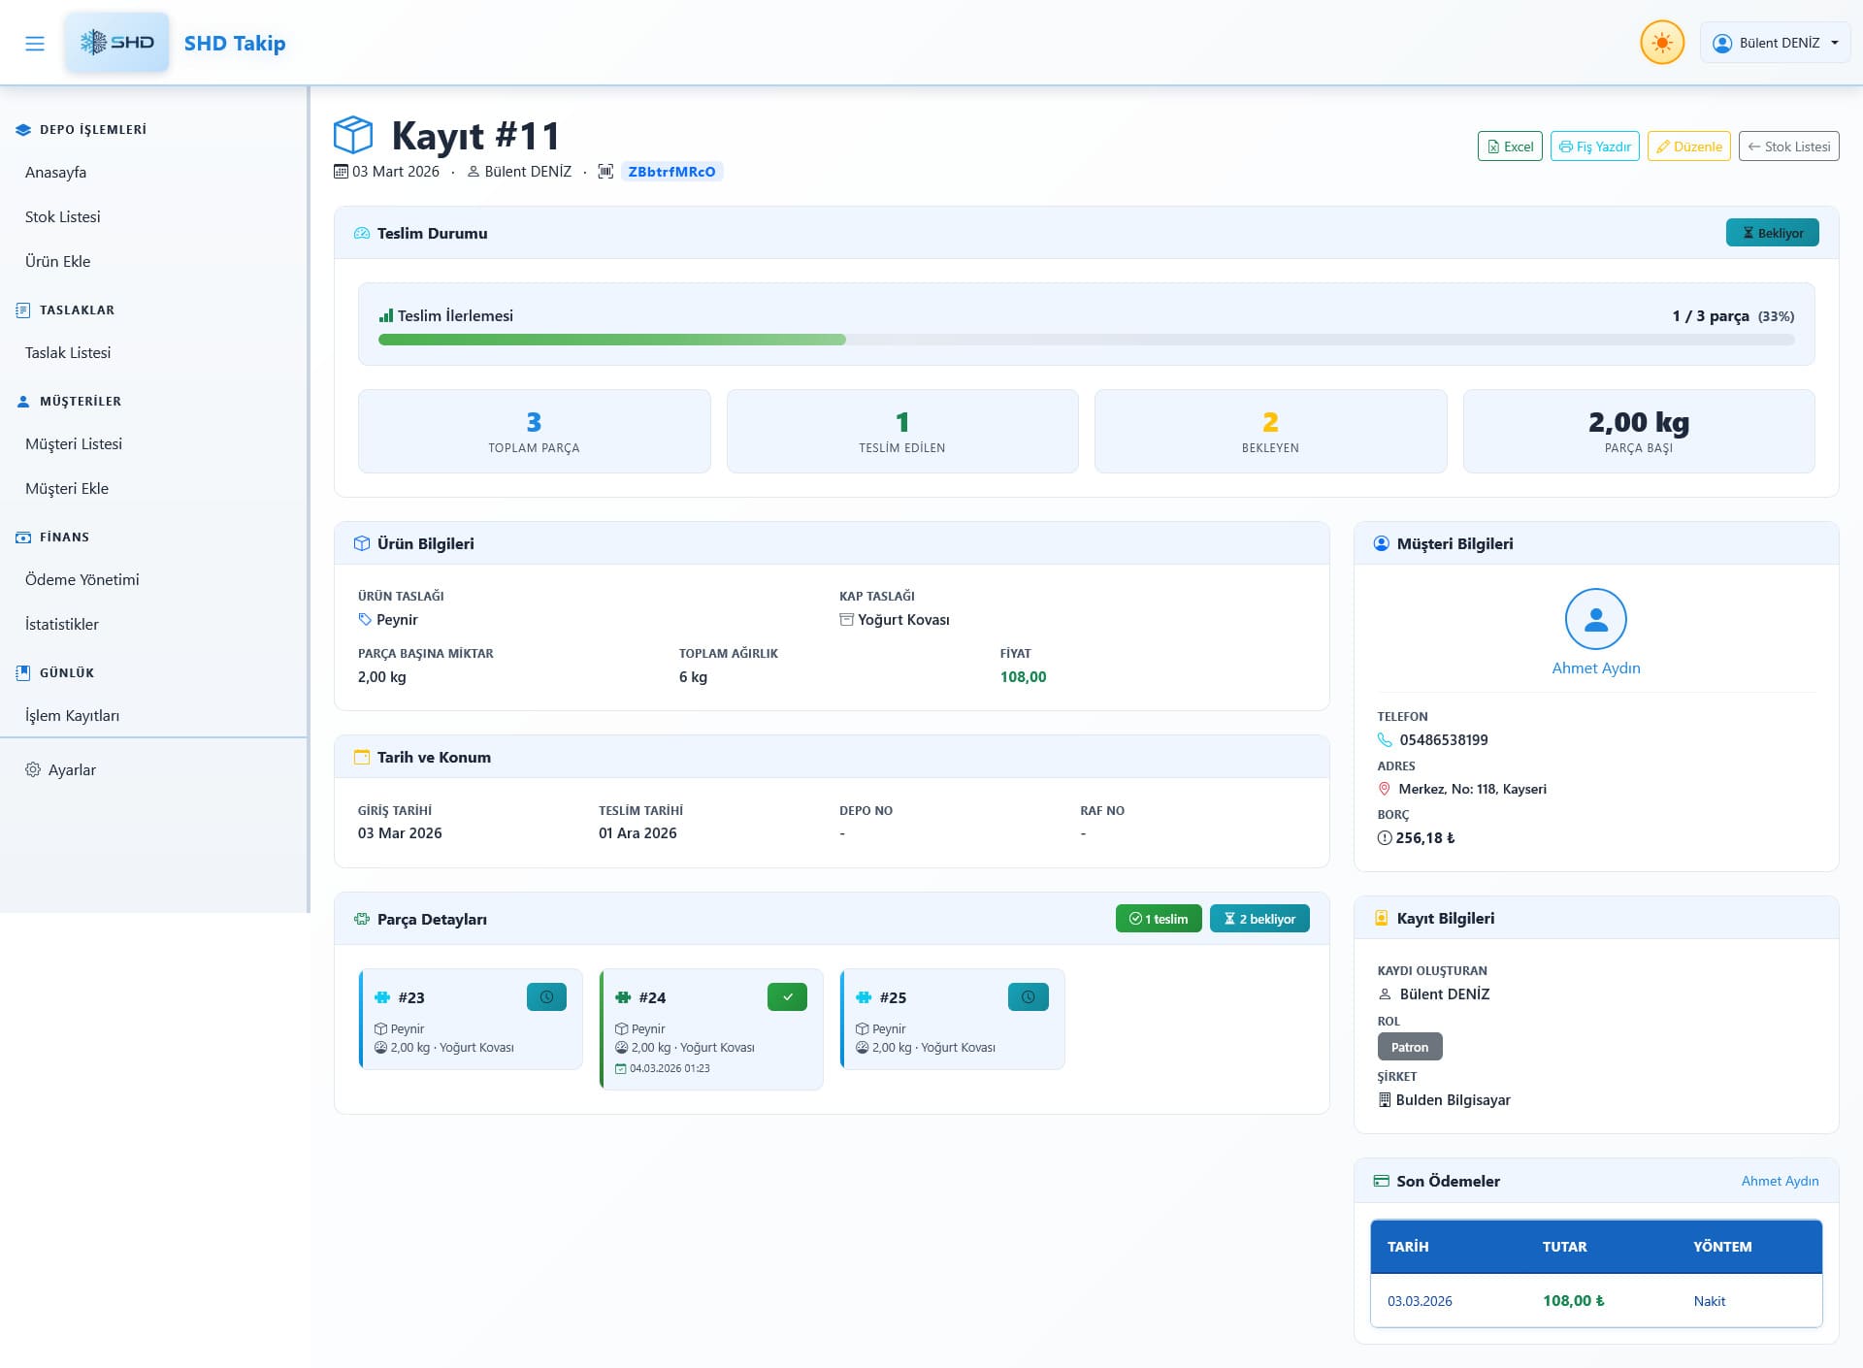The height and width of the screenshot is (1368, 1863).
Task: Click the customer avatar icon for Ahmet Aydın
Action: [1595, 619]
